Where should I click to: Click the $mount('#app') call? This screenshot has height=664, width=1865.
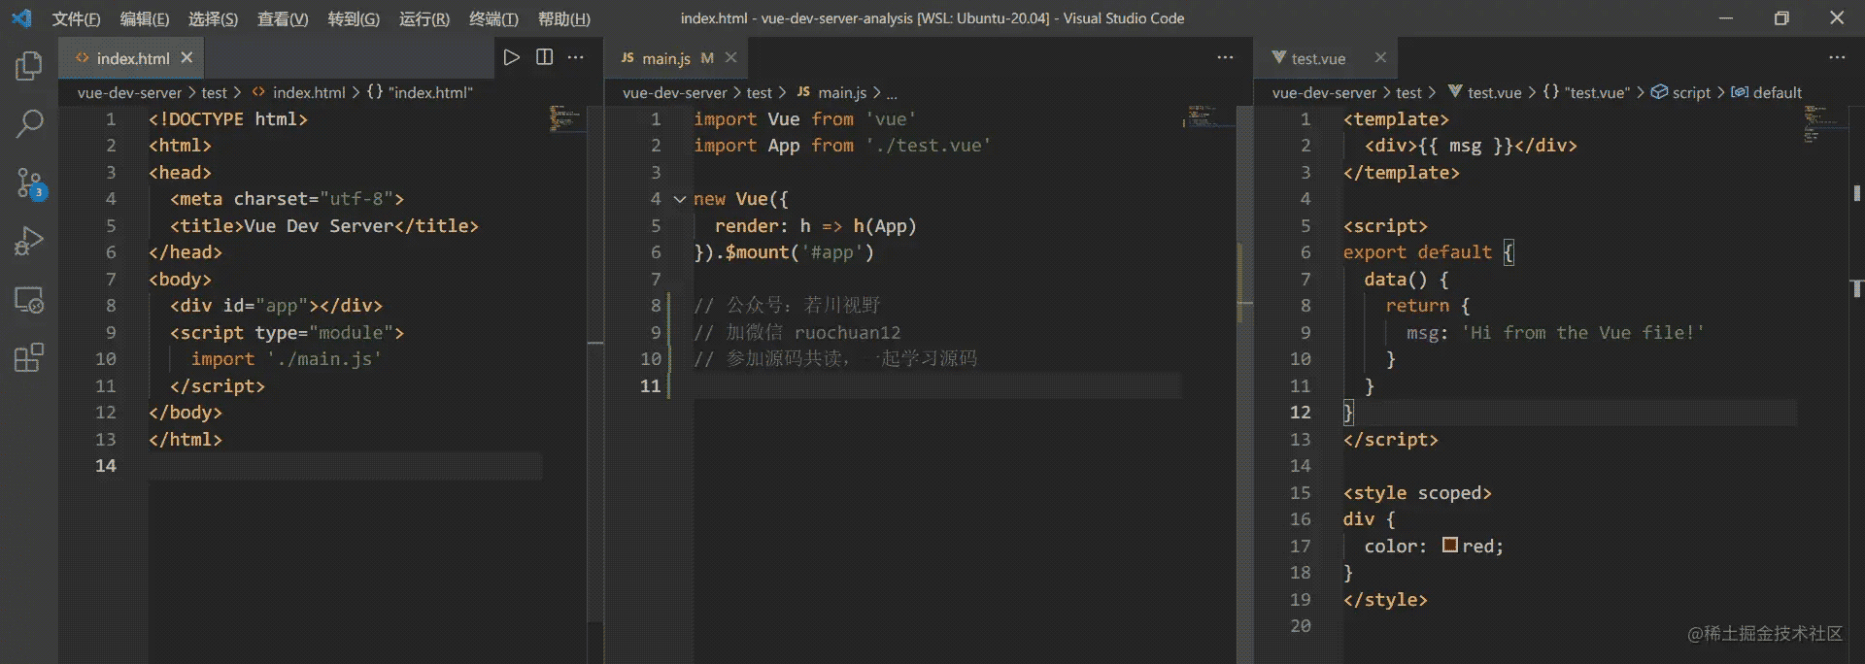pyautogui.click(x=799, y=252)
